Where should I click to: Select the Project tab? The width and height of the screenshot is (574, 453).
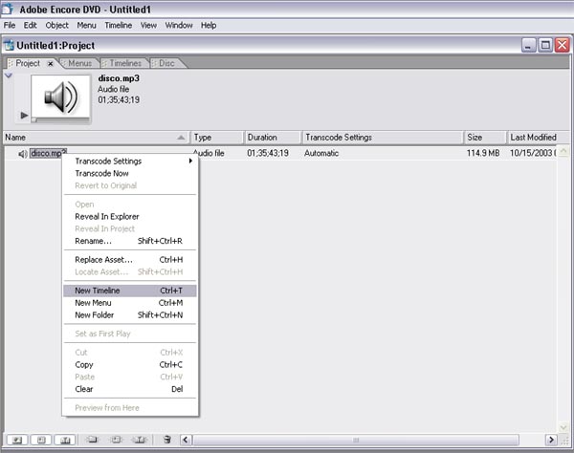coord(28,63)
